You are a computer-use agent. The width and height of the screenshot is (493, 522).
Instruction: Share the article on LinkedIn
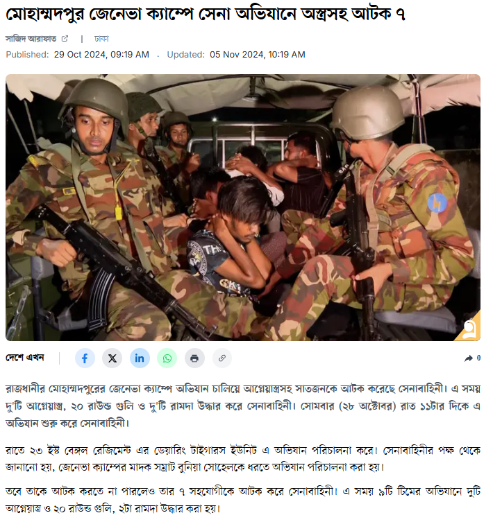140,358
